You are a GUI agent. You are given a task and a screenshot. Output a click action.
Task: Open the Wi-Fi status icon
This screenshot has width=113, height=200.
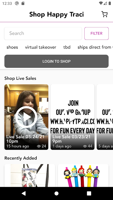pyautogui.click(x=101, y=3)
